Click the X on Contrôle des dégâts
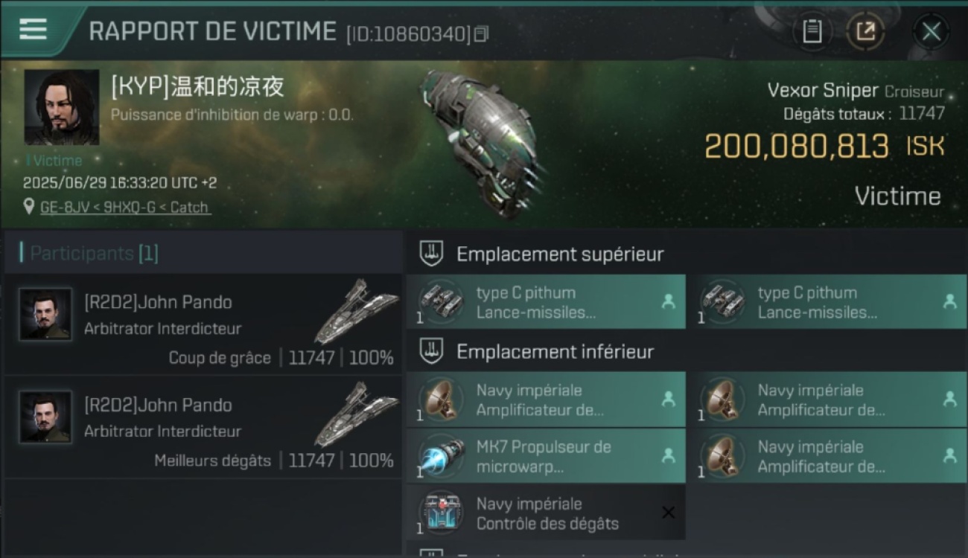Viewport: 968px width, 558px height. tap(668, 513)
